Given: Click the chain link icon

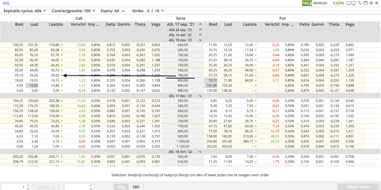Looking at the screenshot, I should click(x=359, y=3).
